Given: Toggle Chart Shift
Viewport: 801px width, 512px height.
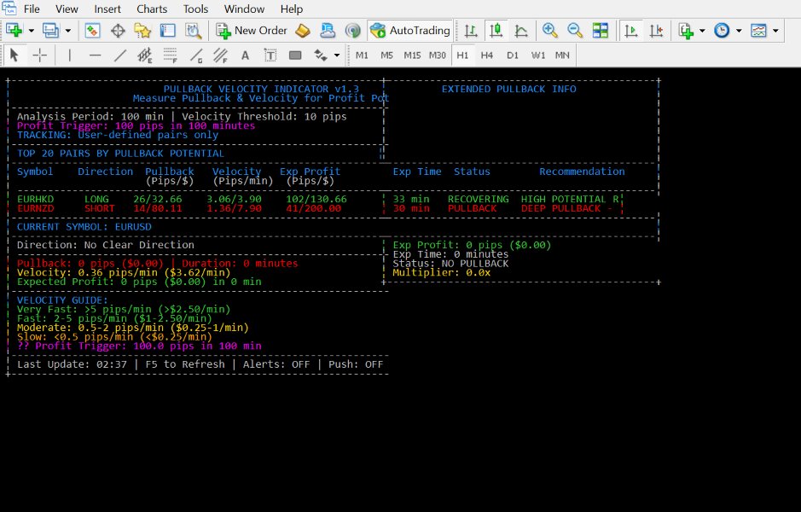Looking at the screenshot, I should (x=657, y=31).
